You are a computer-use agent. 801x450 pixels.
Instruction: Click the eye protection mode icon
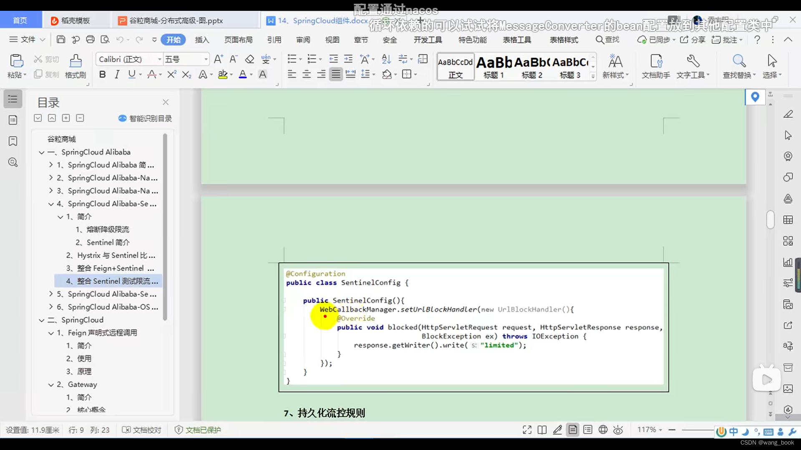point(618,430)
